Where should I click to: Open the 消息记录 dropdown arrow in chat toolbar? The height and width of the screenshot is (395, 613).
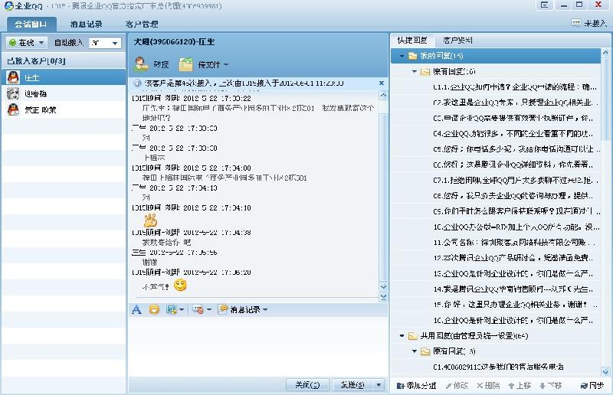(x=265, y=310)
